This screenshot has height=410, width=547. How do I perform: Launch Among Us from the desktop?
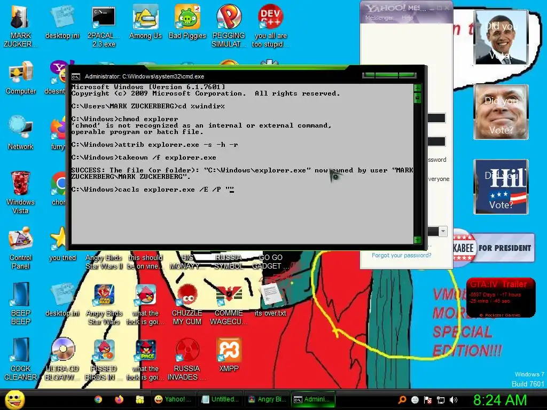coord(145,22)
